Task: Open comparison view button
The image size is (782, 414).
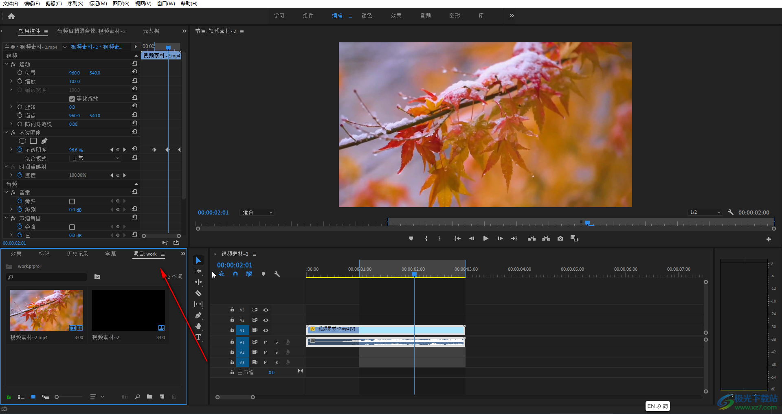Action: (x=575, y=239)
